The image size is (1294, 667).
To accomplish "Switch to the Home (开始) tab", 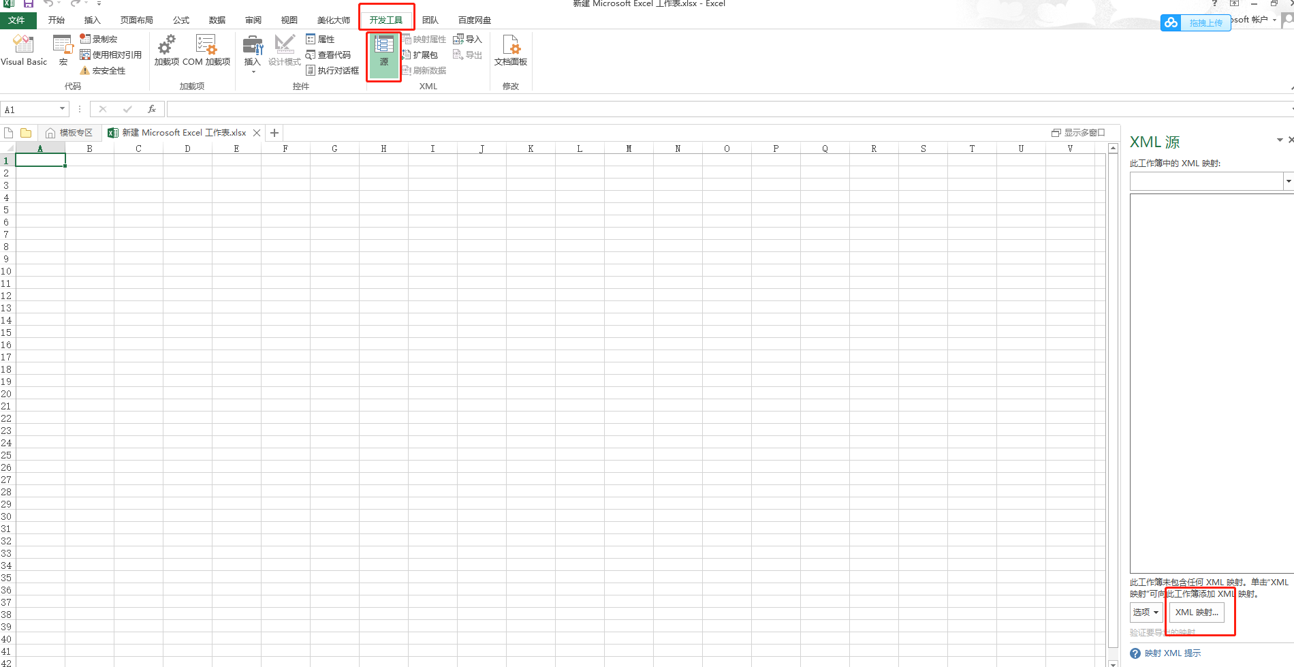I will coord(57,20).
